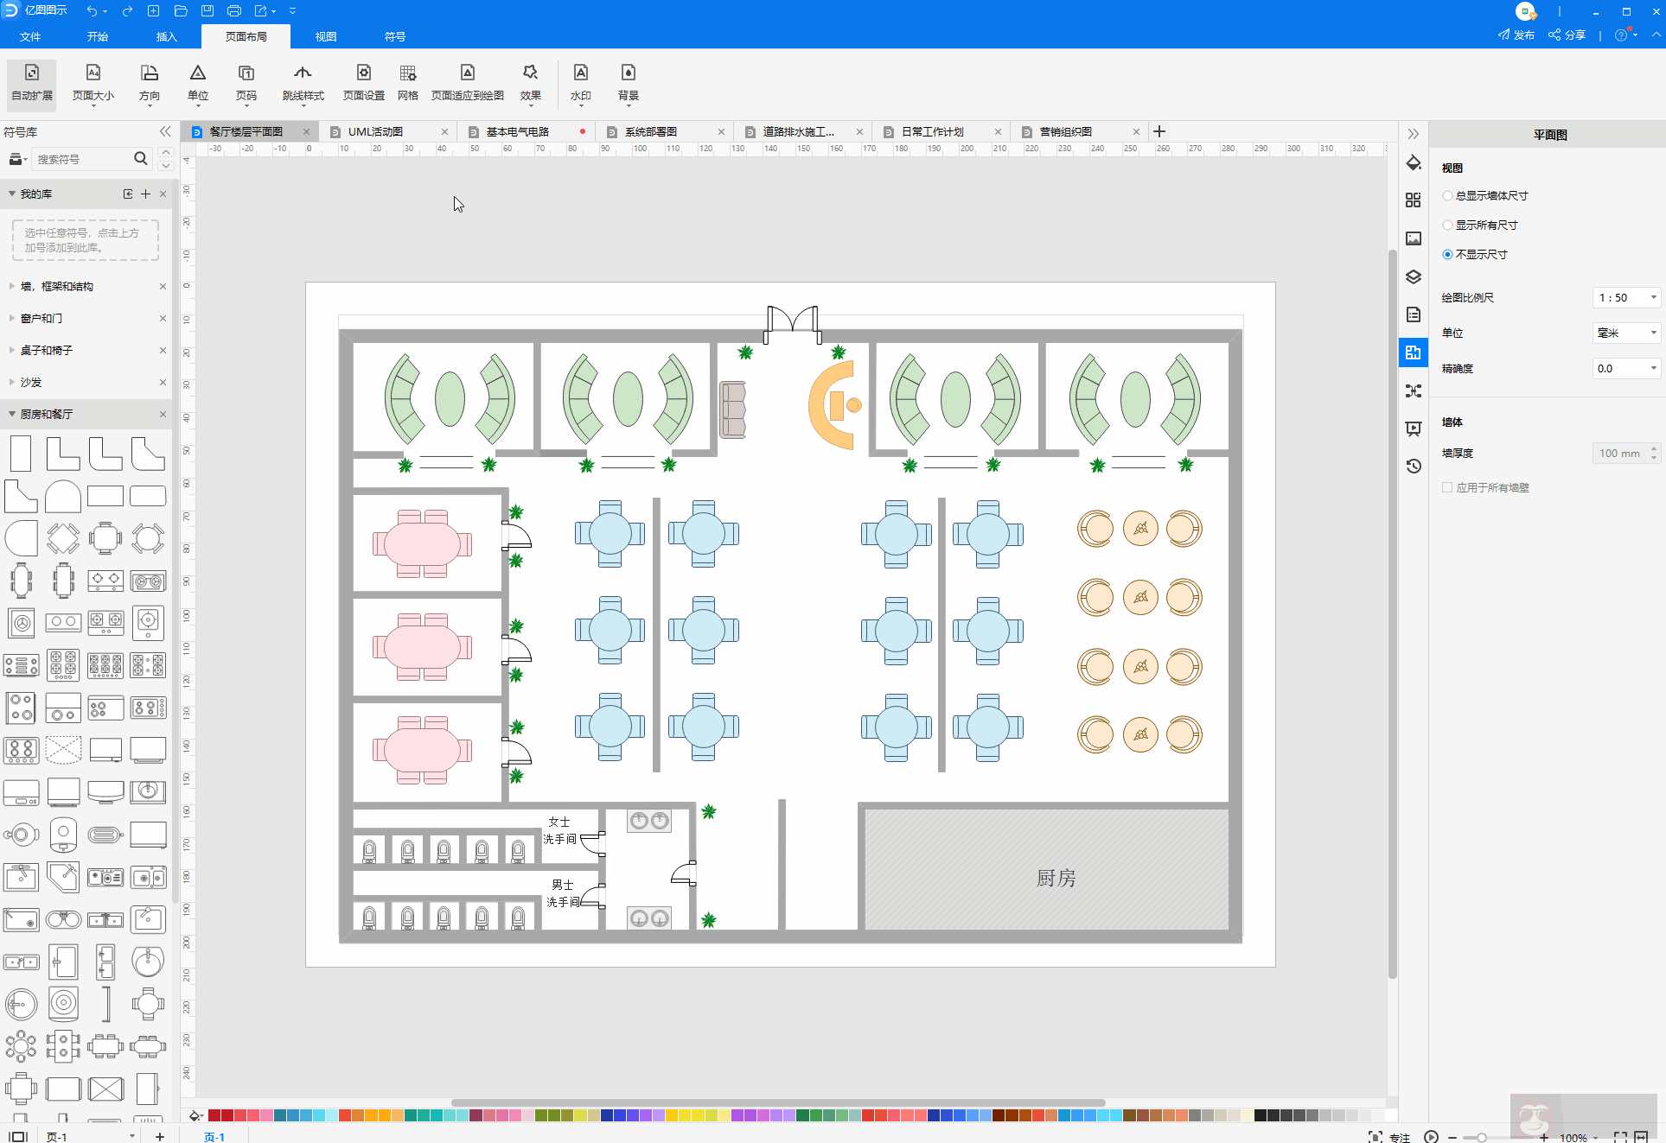
Task: Open the Layers panel icon in right sidebar
Action: [x=1414, y=276]
